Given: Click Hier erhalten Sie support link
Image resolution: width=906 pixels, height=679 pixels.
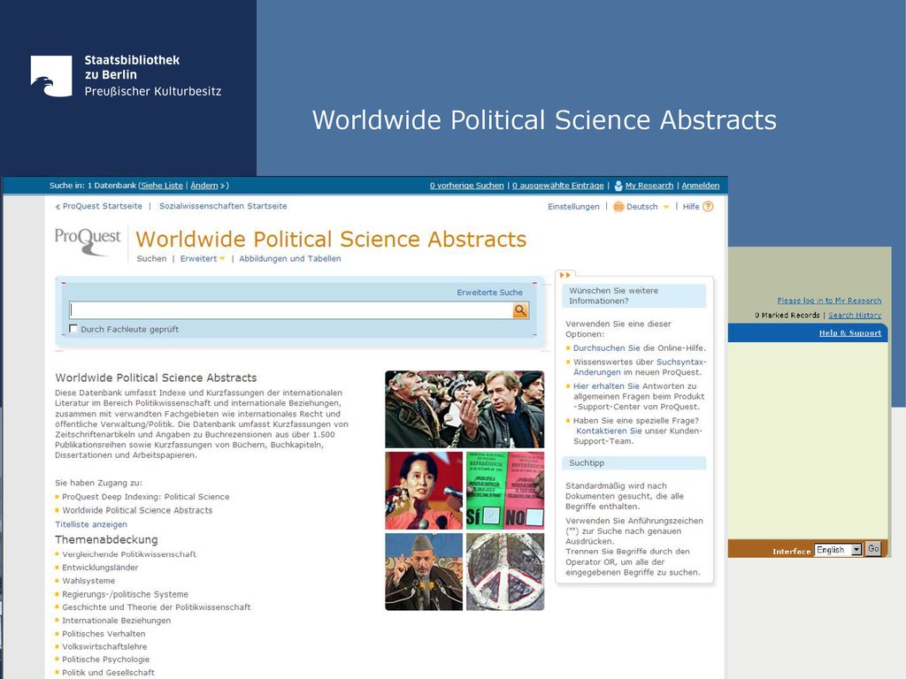Looking at the screenshot, I should coord(606,386).
